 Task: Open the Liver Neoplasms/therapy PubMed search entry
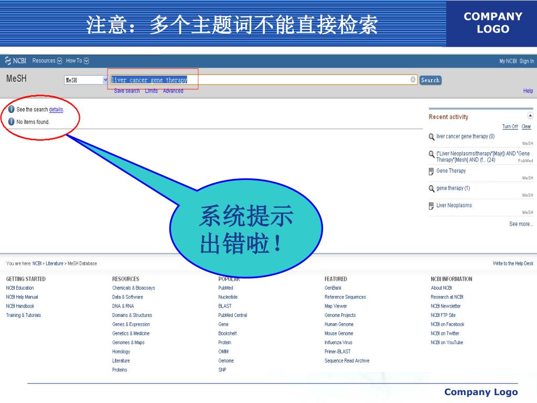pos(483,156)
